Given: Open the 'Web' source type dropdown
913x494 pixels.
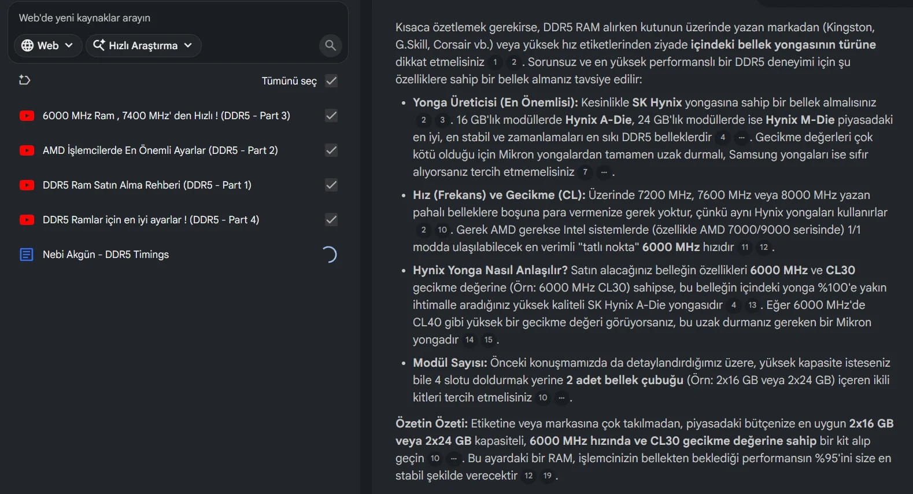Looking at the screenshot, I should [47, 45].
